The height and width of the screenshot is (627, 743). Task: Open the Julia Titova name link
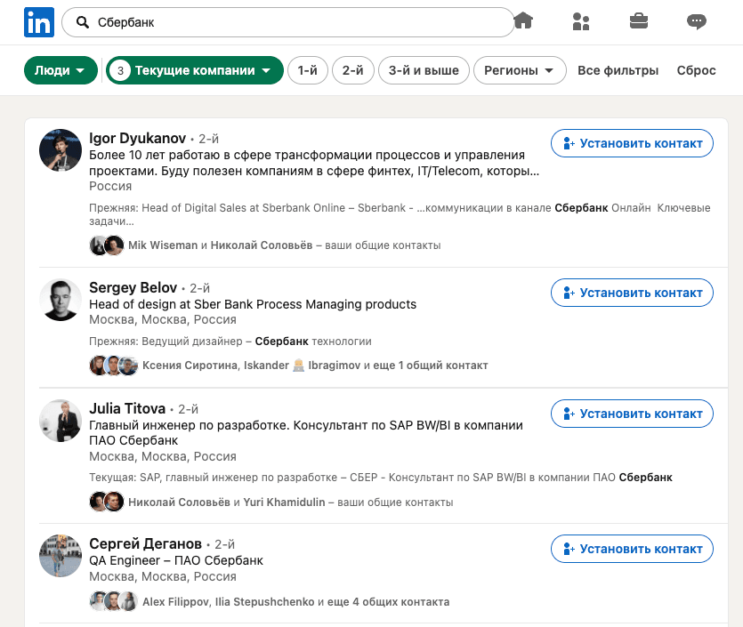[x=127, y=408]
